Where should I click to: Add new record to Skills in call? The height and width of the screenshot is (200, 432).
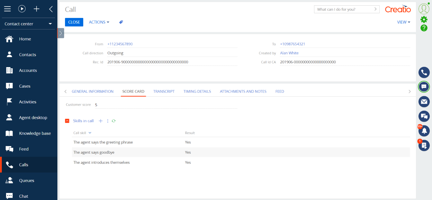[100, 121]
